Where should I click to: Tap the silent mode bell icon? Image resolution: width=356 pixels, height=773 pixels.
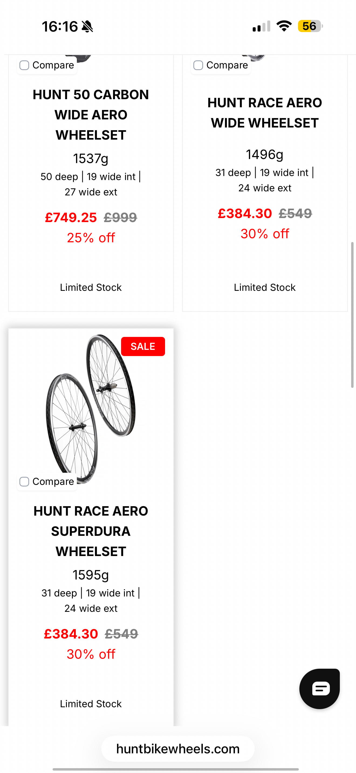click(x=87, y=26)
